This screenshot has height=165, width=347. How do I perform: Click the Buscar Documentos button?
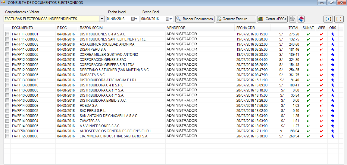(195, 19)
